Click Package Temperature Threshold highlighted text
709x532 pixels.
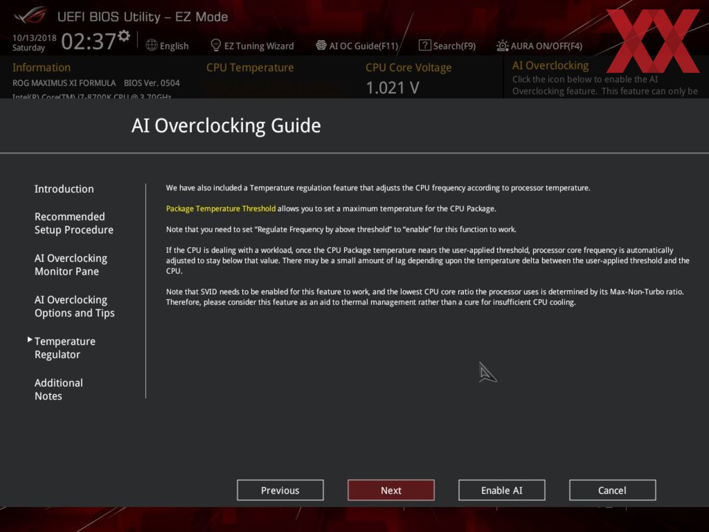tap(221, 209)
